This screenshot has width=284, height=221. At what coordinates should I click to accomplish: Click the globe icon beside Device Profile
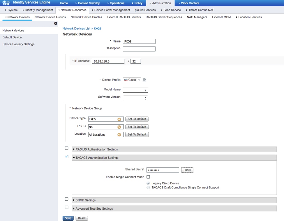point(144,80)
